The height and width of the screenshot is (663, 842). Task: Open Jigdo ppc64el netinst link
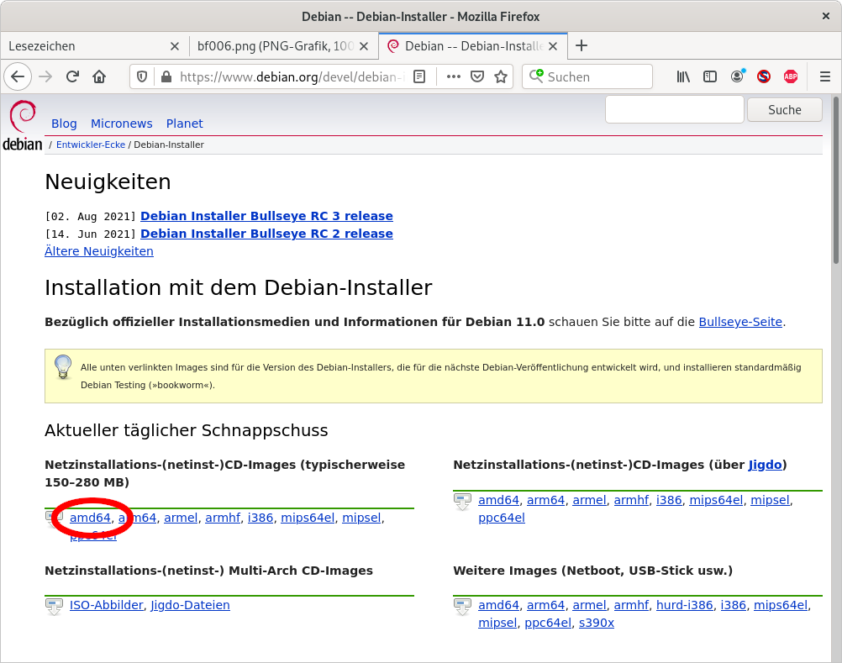[502, 518]
